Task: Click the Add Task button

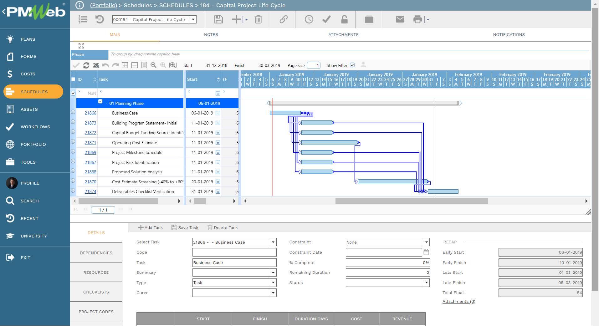Action: point(150,227)
